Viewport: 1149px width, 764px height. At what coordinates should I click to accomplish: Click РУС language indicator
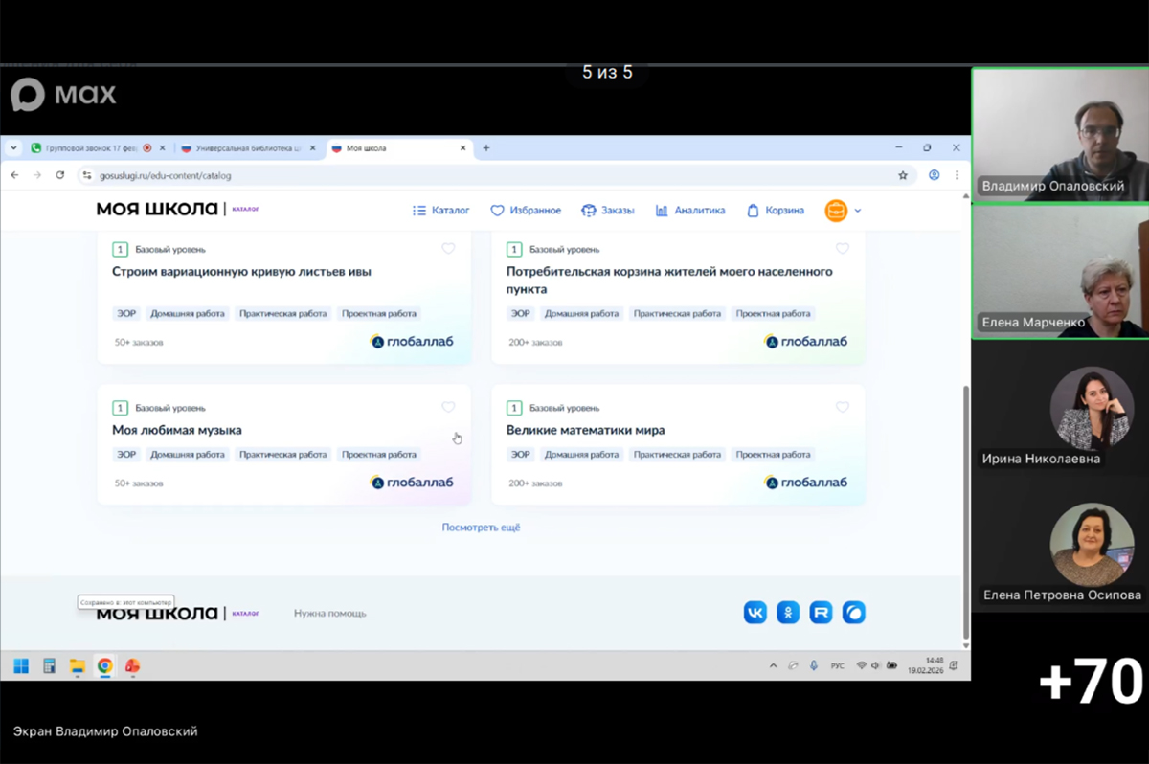coord(838,666)
